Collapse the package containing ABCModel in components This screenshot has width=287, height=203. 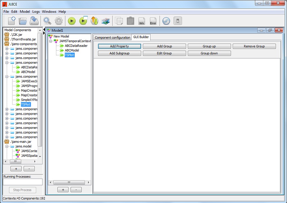pos(7,63)
